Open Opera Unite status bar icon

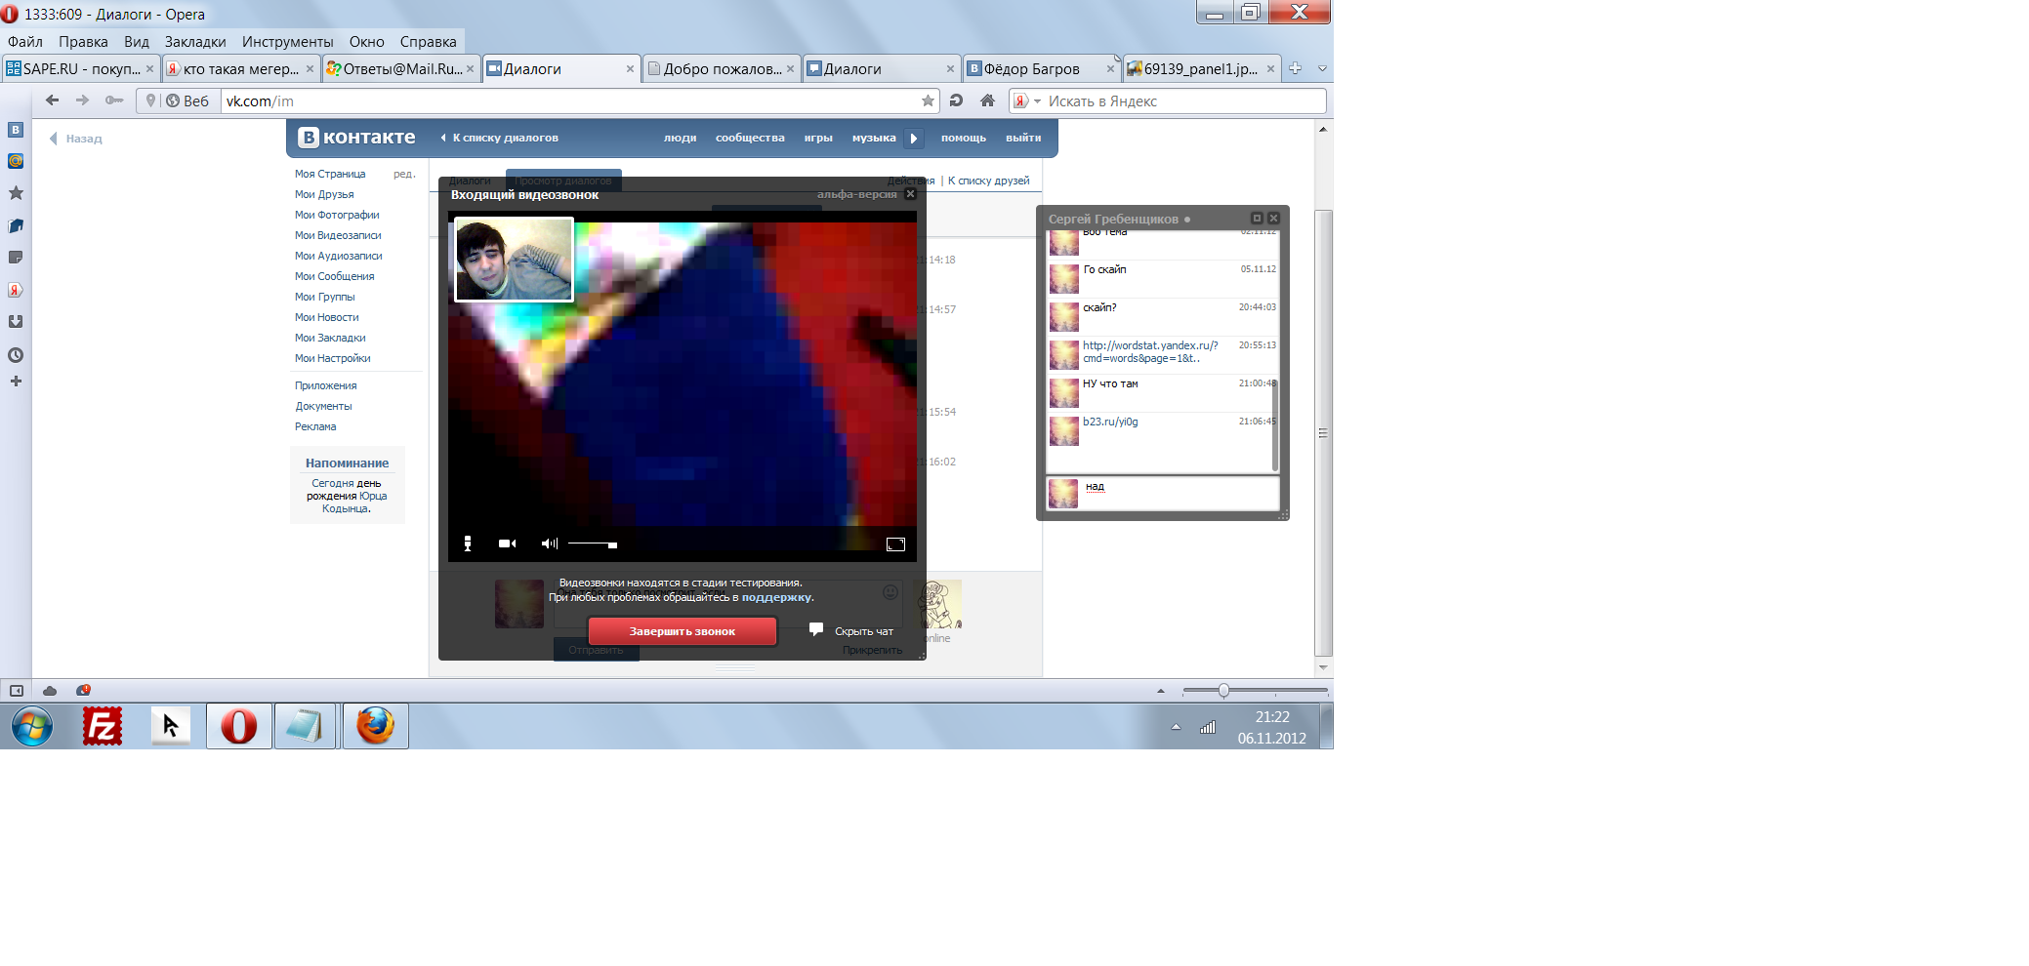pos(83,691)
